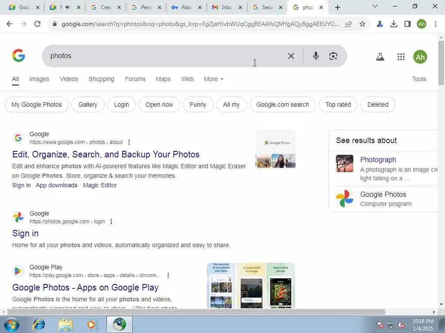Select the All my chip

click(x=231, y=104)
